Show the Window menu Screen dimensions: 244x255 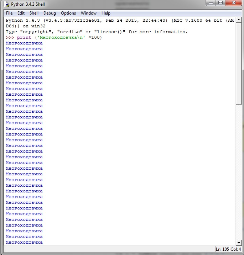pyautogui.click(x=89, y=13)
